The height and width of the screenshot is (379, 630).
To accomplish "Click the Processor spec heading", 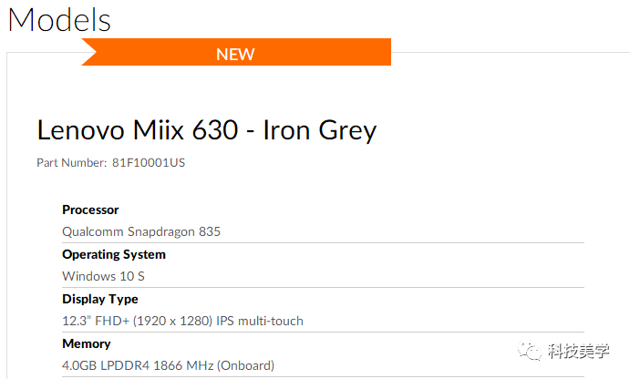I will (x=90, y=210).
